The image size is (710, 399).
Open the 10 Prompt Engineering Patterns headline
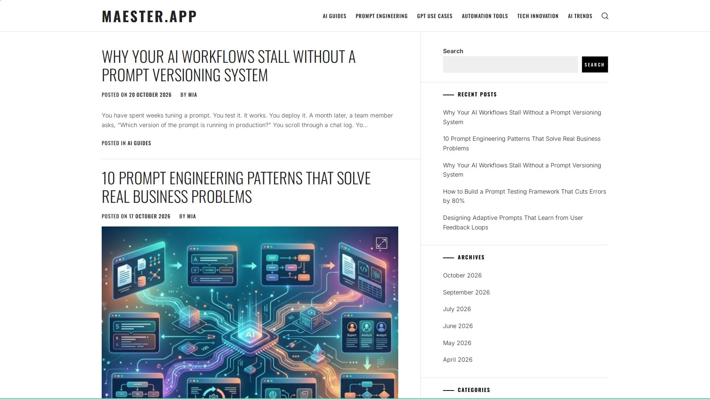click(236, 187)
